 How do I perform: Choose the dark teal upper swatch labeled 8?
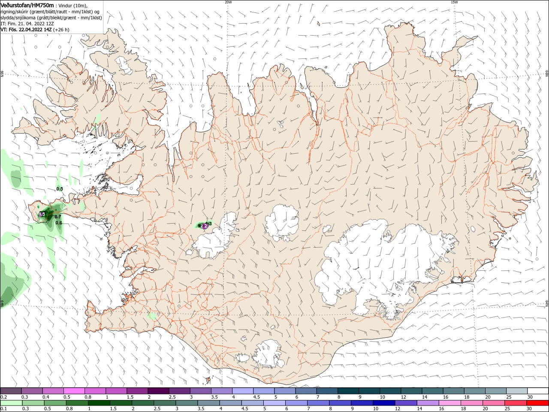click(348, 391)
